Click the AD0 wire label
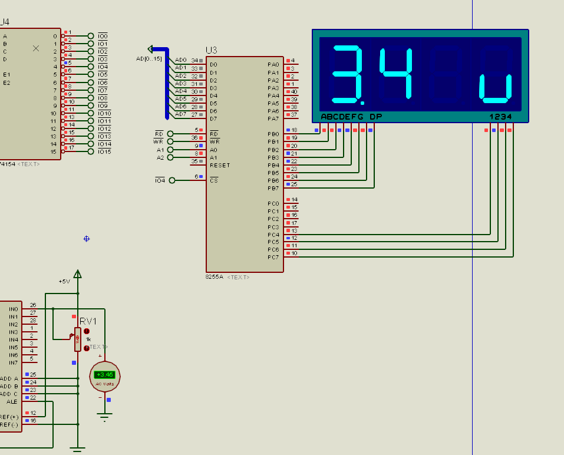Image resolution: width=564 pixels, height=455 pixels. (x=181, y=60)
